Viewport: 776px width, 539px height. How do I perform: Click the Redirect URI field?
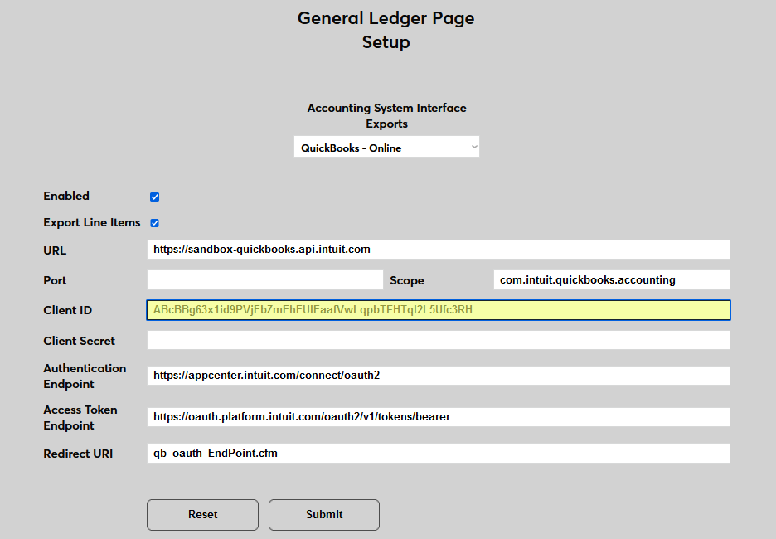point(438,453)
